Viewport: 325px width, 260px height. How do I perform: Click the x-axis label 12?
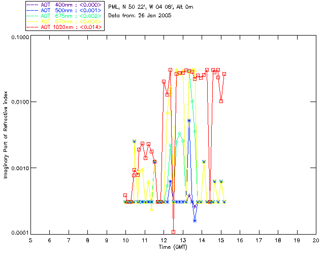(x=164, y=240)
